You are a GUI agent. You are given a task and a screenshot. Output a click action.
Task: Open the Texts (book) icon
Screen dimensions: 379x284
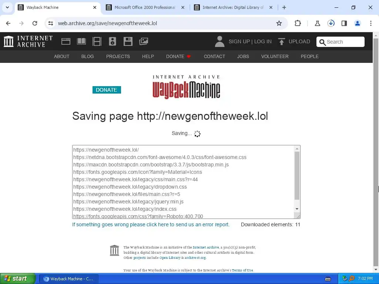coord(81,41)
